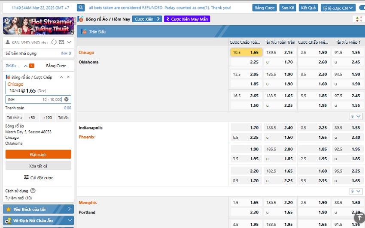Expand Yêu thích của tôi section
Viewport: 365px width, 228px height.
(38, 209)
